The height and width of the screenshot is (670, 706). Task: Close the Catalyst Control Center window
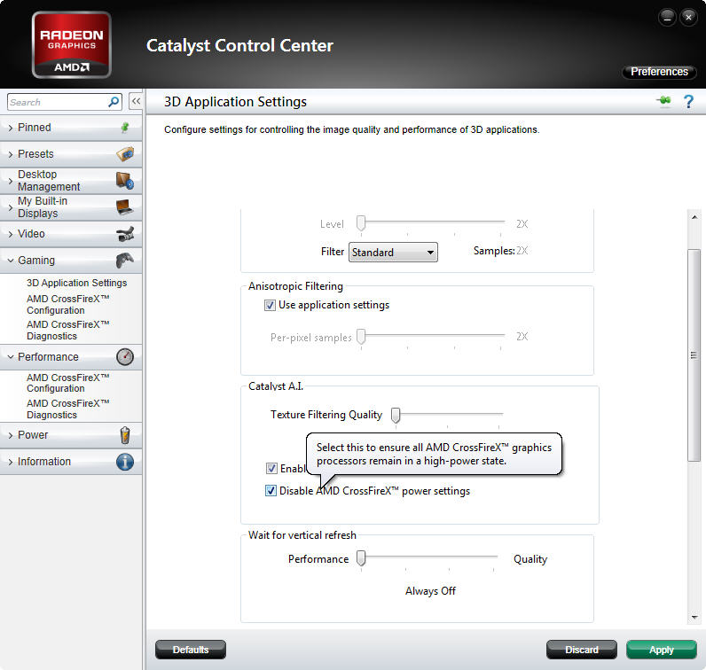[688, 18]
